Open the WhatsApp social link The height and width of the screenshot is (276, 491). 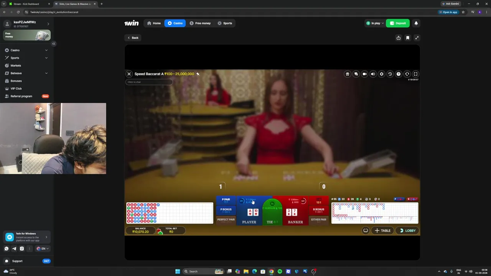(7, 249)
